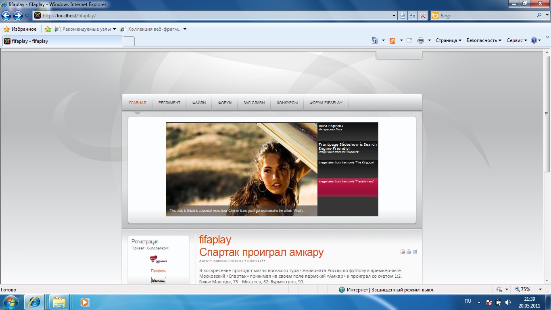551x310 pixels.
Task: Open Windows Media Player from taskbar
Action: pyautogui.click(x=85, y=302)
